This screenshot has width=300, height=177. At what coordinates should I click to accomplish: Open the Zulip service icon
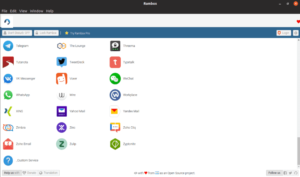[61, 144]
